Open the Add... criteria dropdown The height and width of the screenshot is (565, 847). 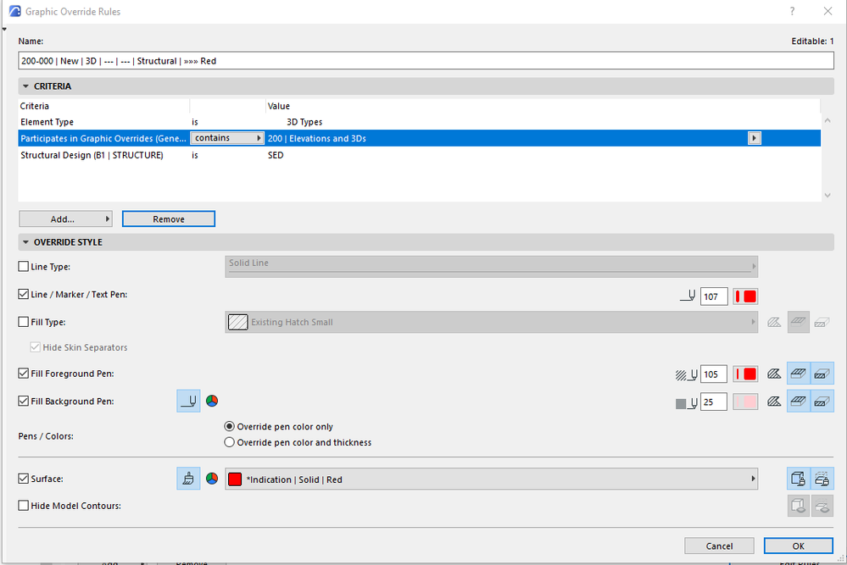pos(65,219)
